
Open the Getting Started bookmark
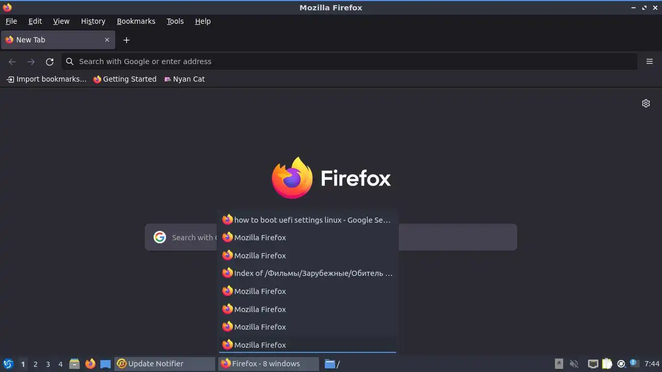[x=125, y=79]
